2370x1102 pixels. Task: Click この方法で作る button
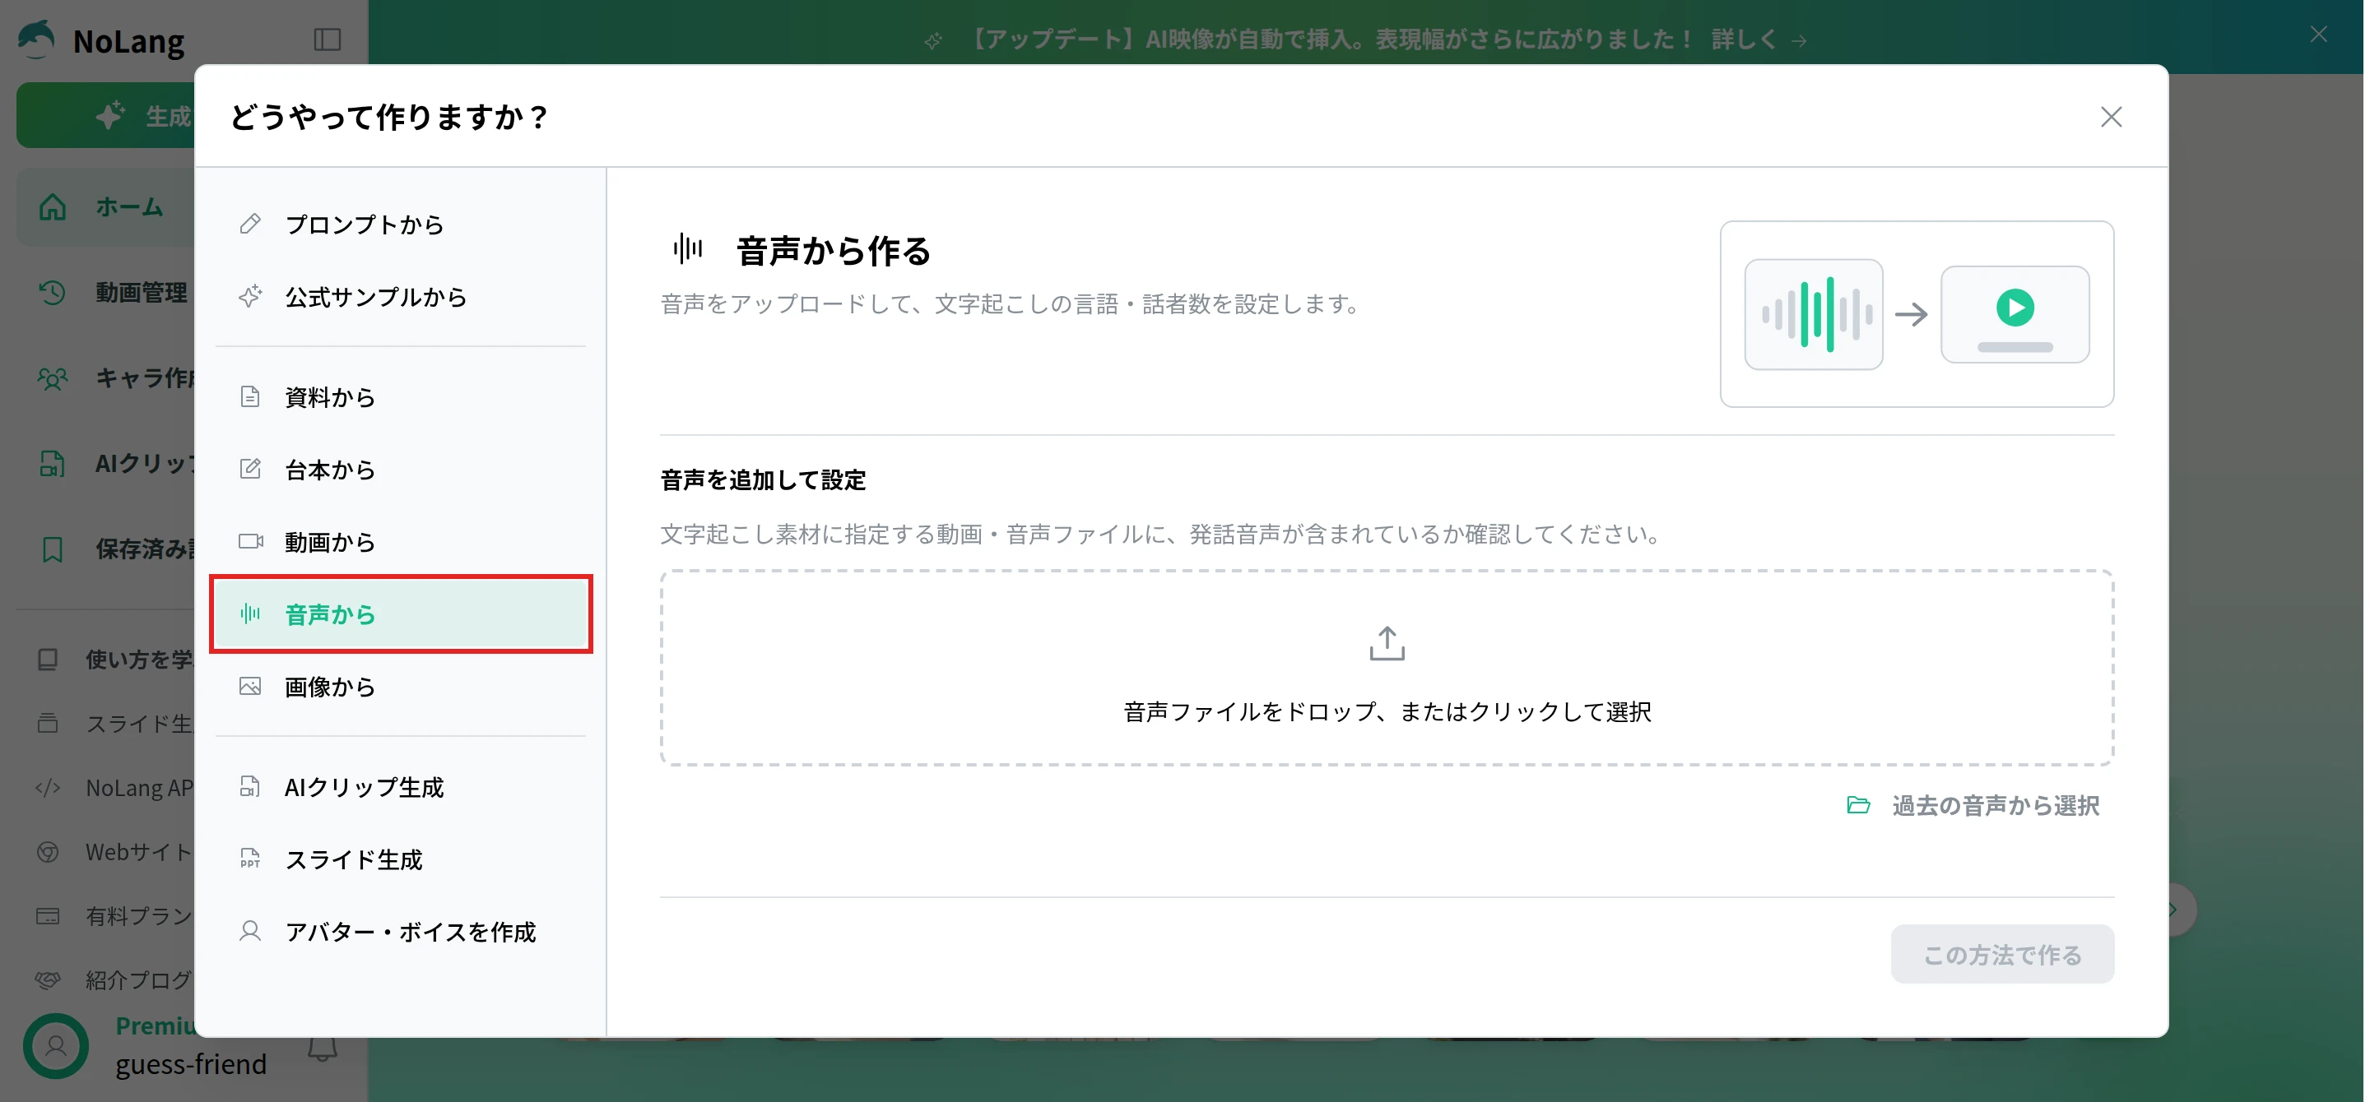pyautogui.click(x=2002, y=954)
